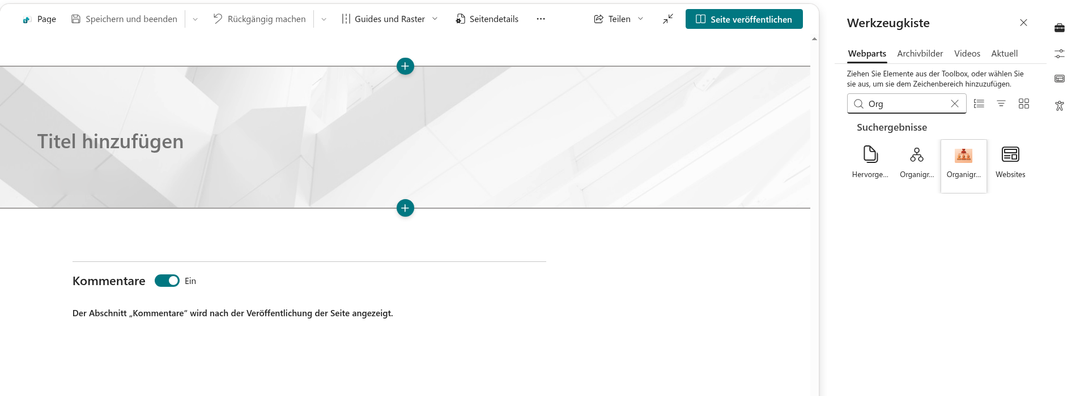Click the Org search field
This screenshot has height=396, width=1080.
[907, 104]
